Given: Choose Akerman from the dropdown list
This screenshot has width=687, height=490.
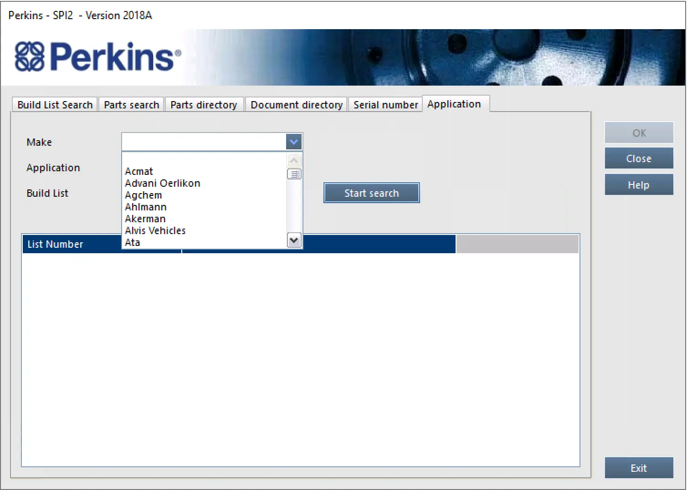Looking at the screenshot, I should pyautogui.click(x=145, y=219).
